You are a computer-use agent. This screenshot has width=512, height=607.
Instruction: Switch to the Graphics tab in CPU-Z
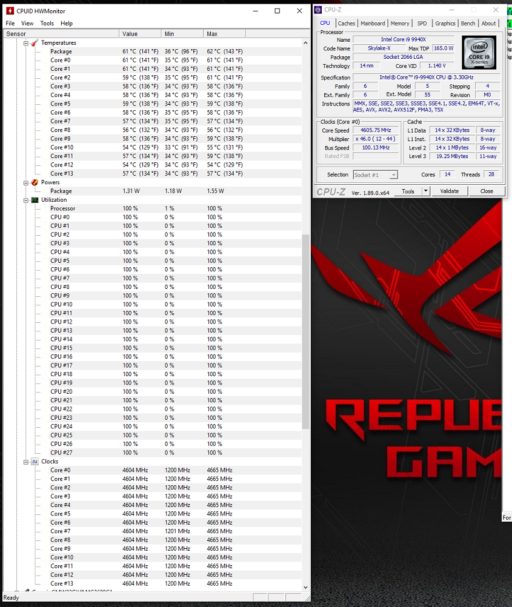(445, 23)
